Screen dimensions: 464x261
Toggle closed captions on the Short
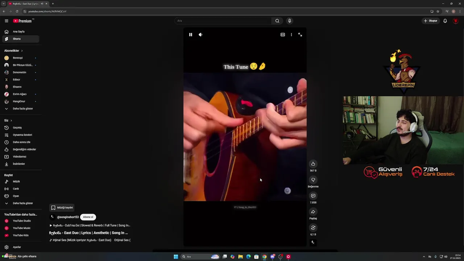(x=283, y=35)
